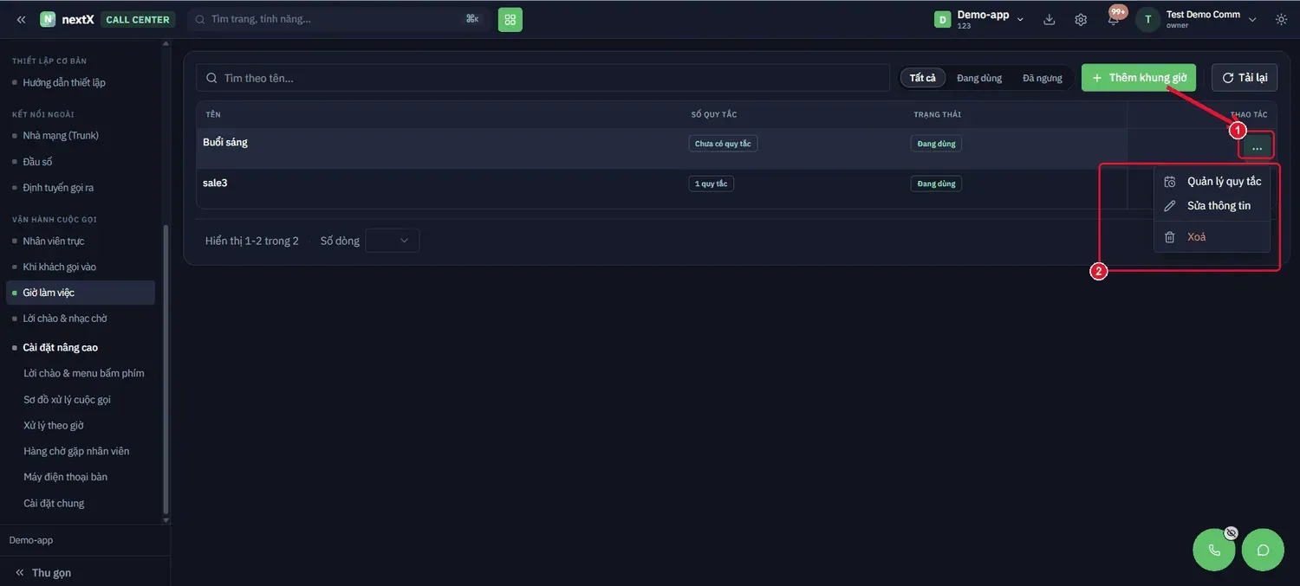Choose Sửa thông tin from the menu
Screen dimensions: 1300x586
pos(1212,206)
